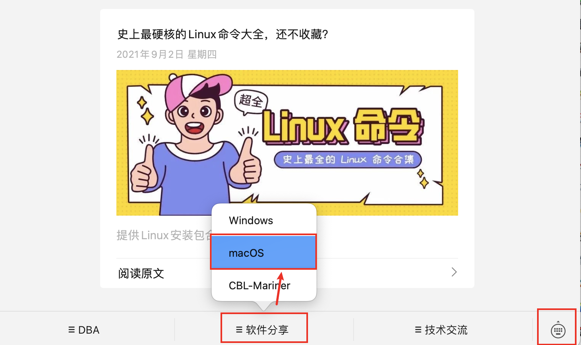Click the list icon beside DBA
The width and height of the screenshot is (581, 345).
[x=72, y=330]
